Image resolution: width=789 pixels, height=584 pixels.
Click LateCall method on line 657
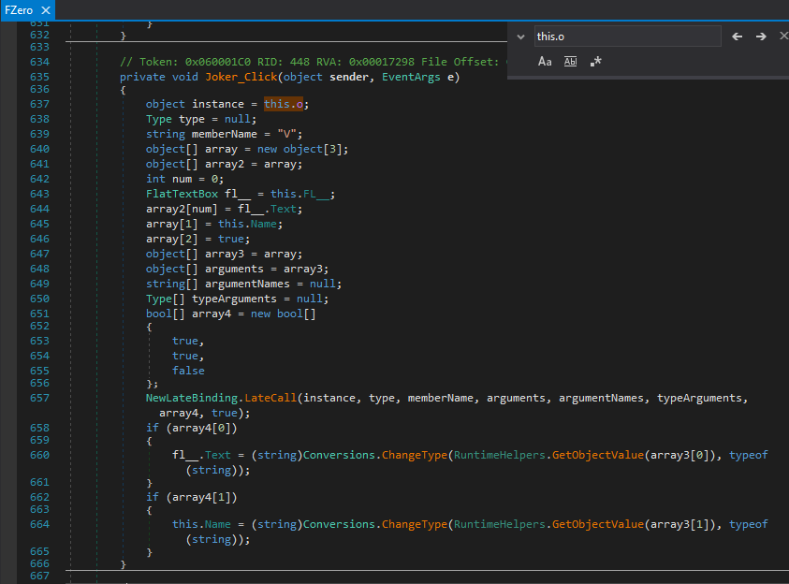pyautogui.click(x=270, y=398)
